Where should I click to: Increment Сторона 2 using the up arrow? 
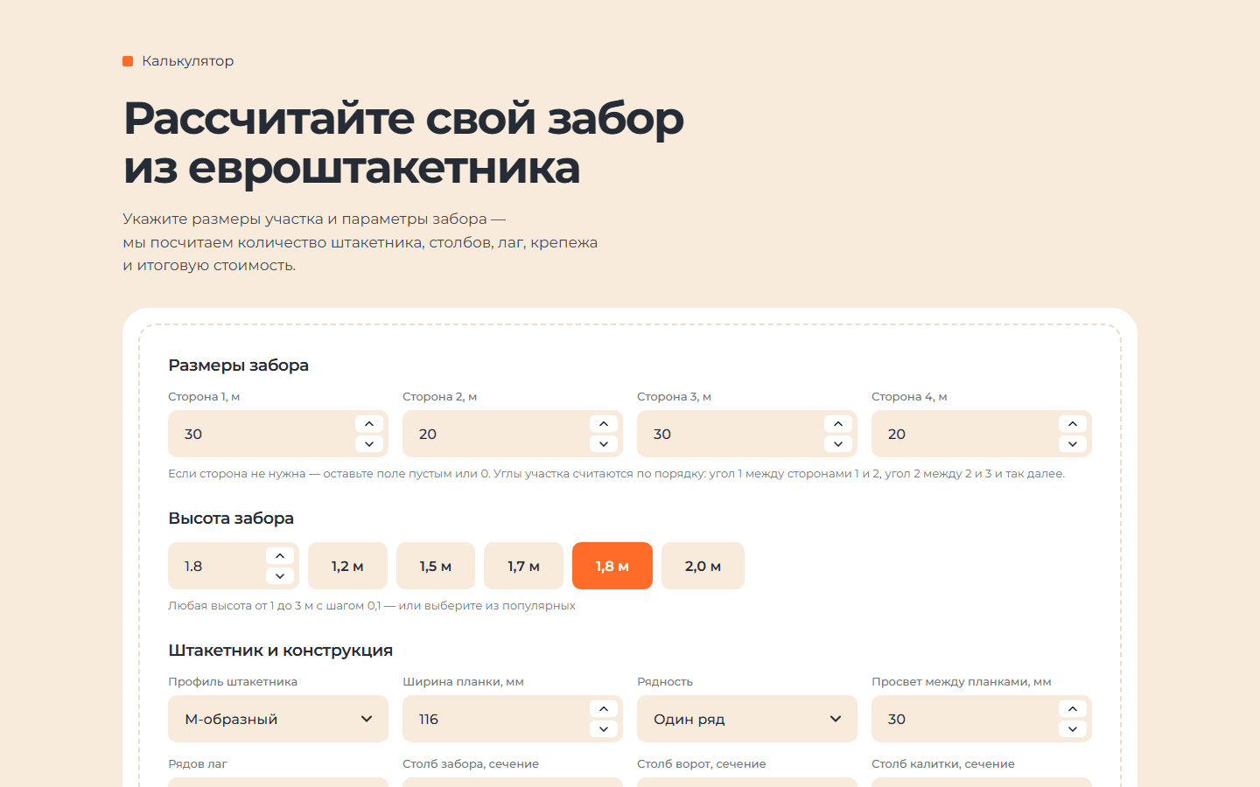(604, 424)
